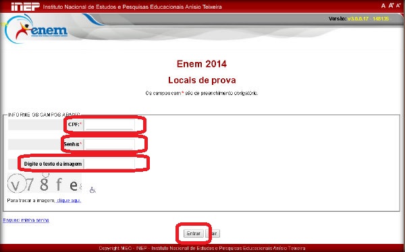
Task: Click the Entrar button
Action: coord(194,233)
